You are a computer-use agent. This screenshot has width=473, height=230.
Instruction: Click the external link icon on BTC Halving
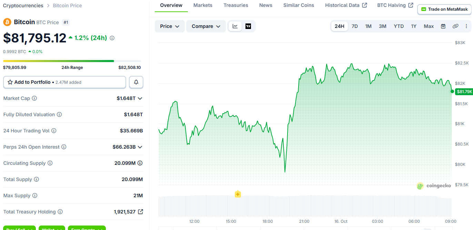(411, 5)
